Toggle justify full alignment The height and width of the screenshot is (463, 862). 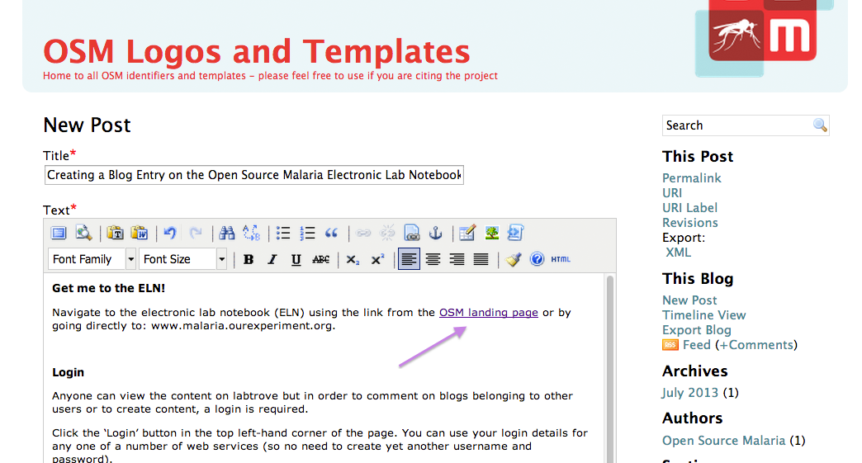point(481,259)
